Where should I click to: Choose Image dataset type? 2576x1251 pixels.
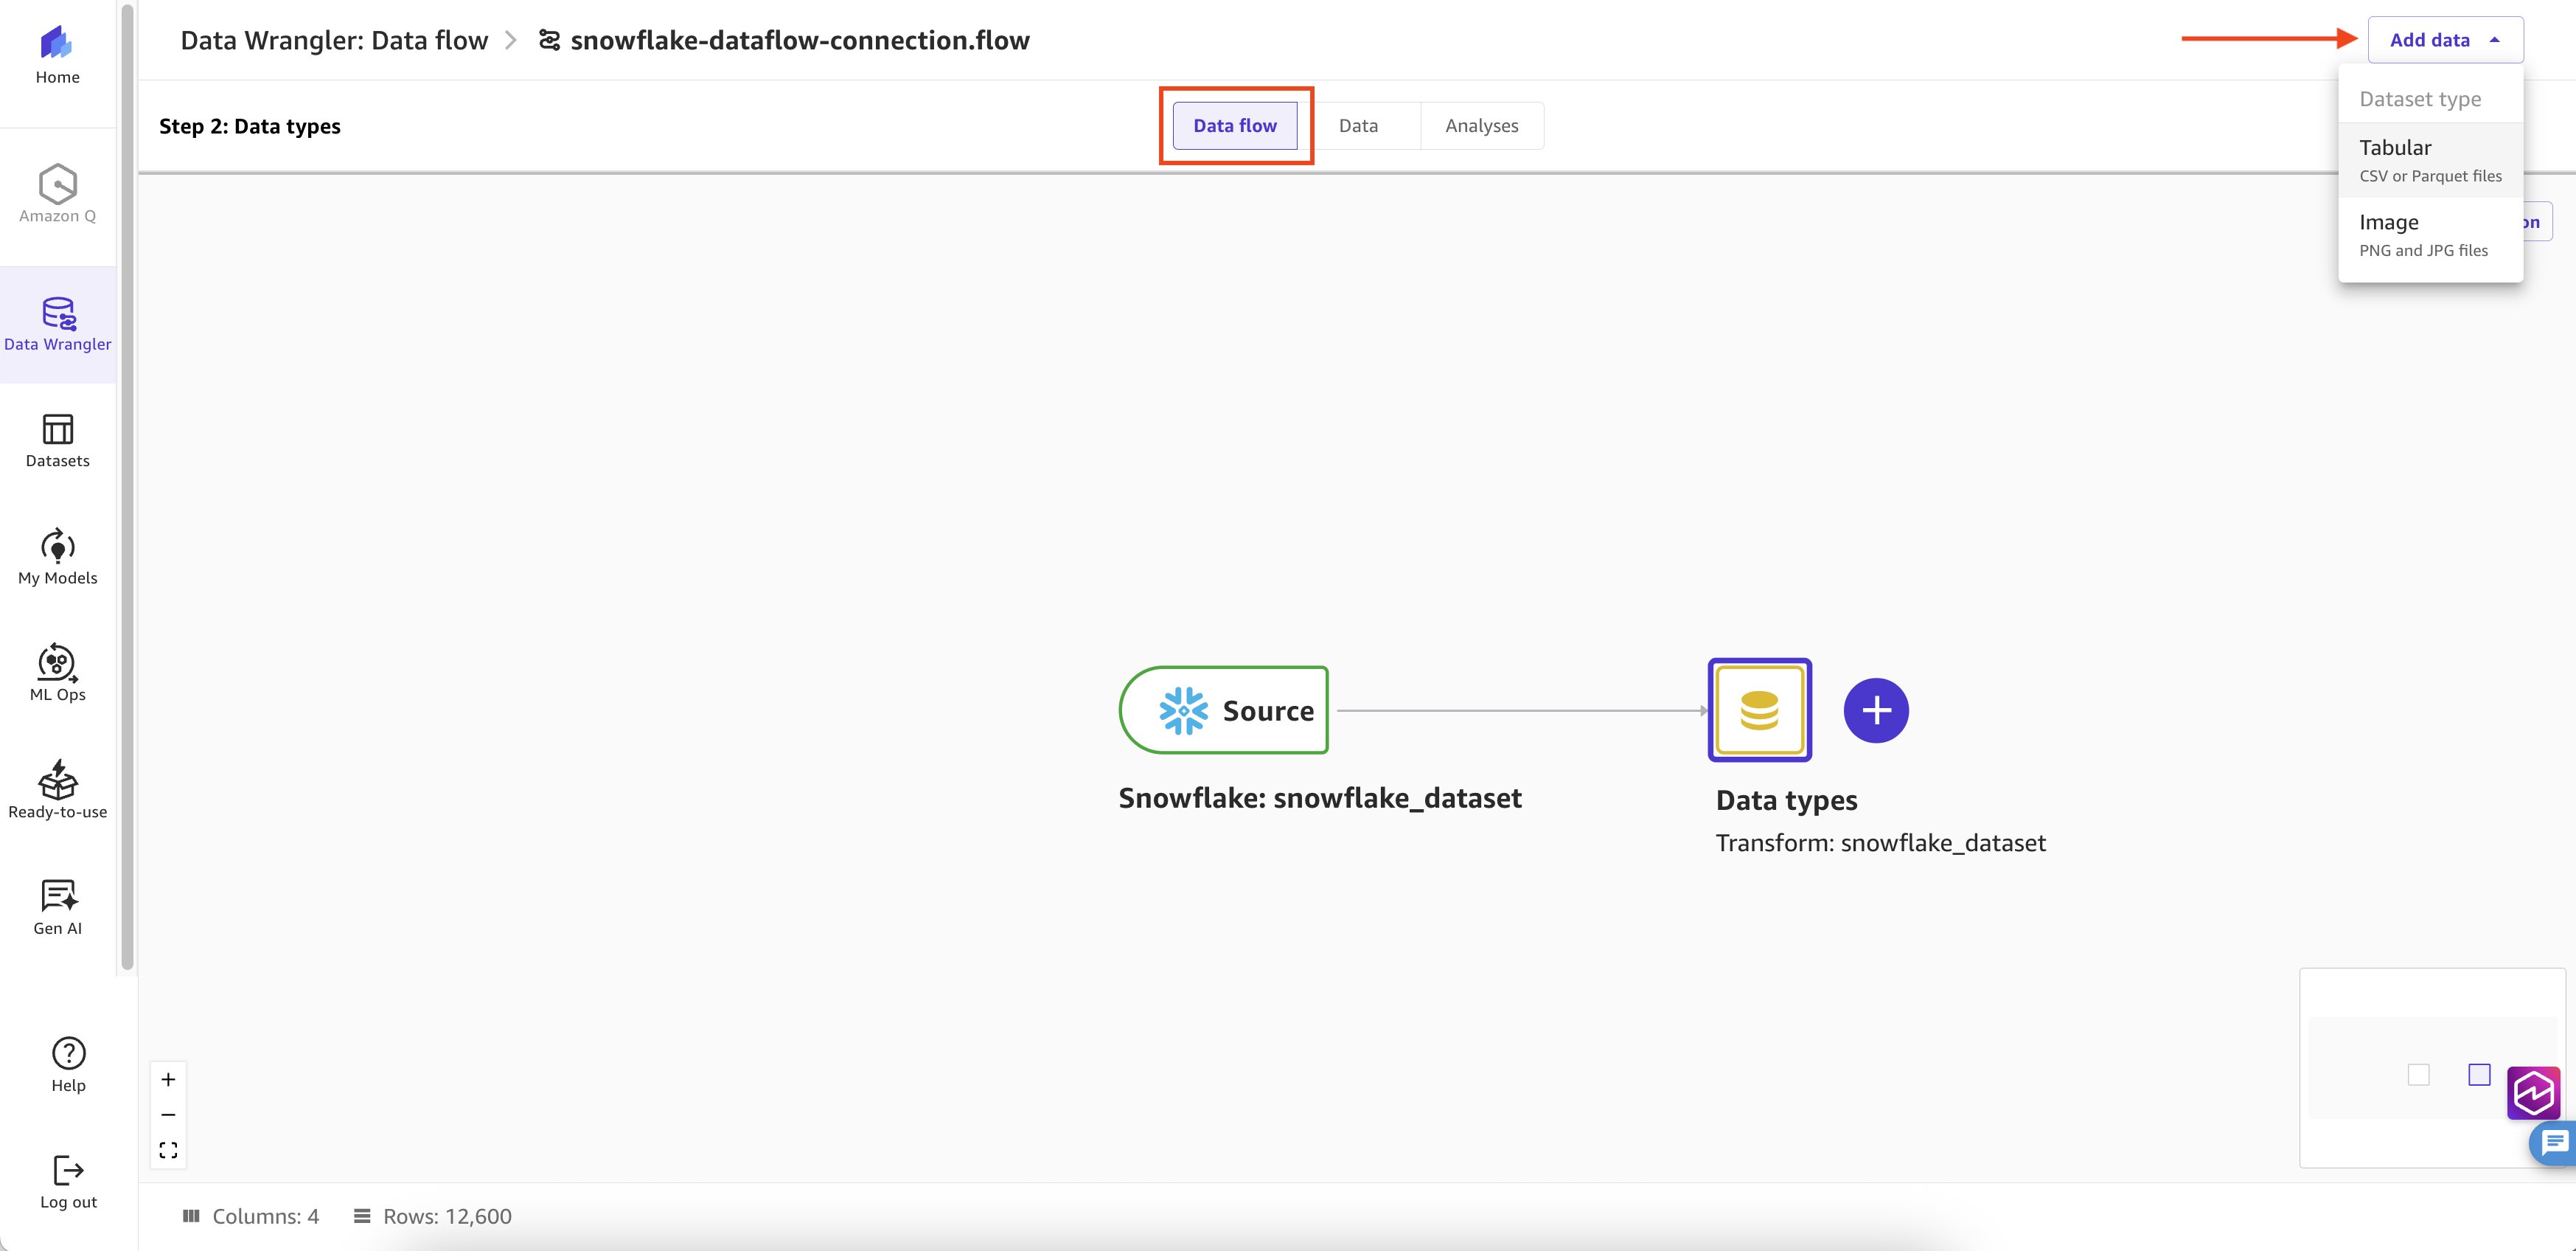2430,235
